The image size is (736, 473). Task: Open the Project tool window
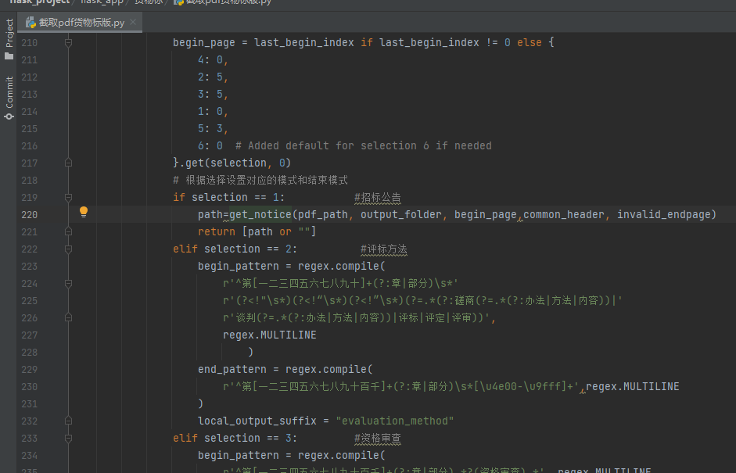(9, 39)
